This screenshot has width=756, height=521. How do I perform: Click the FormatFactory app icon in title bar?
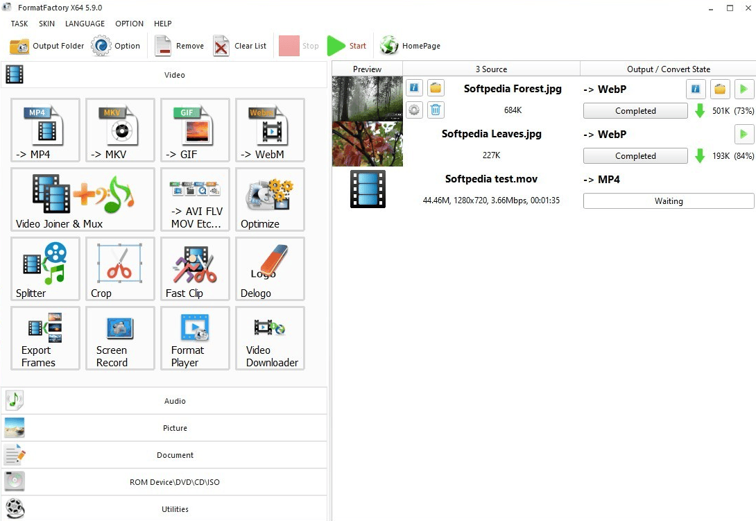(x=7, y=7)
